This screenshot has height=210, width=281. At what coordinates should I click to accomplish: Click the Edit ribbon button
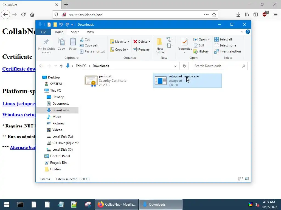[x=199, y=45]
